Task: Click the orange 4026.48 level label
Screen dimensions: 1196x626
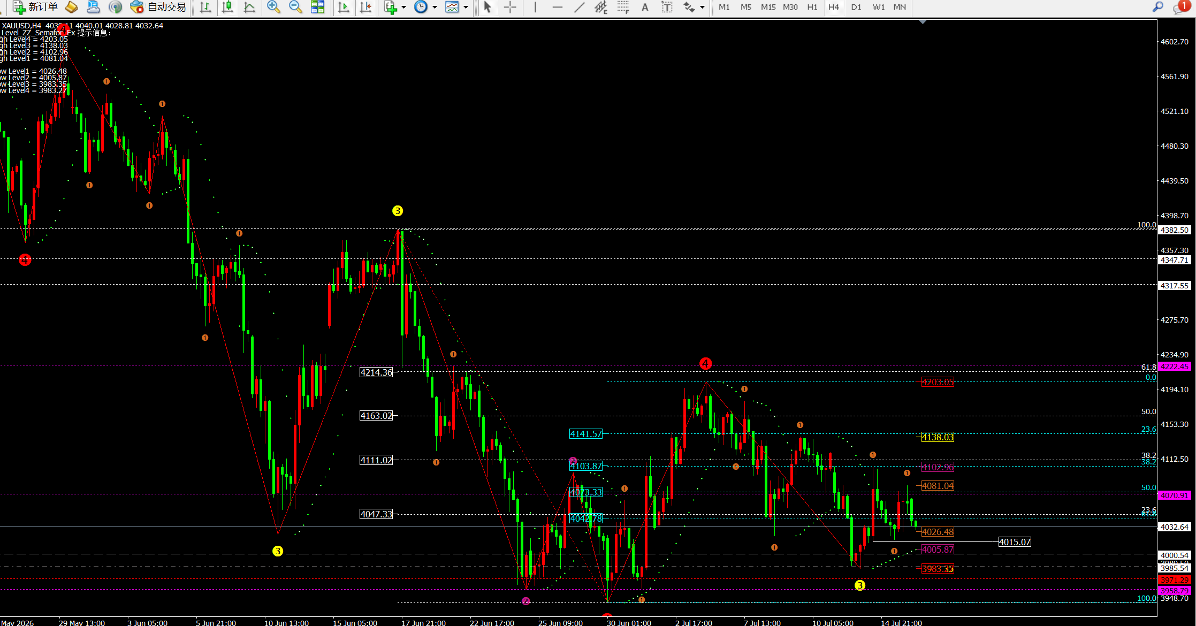Action: (x=938, y=532)
